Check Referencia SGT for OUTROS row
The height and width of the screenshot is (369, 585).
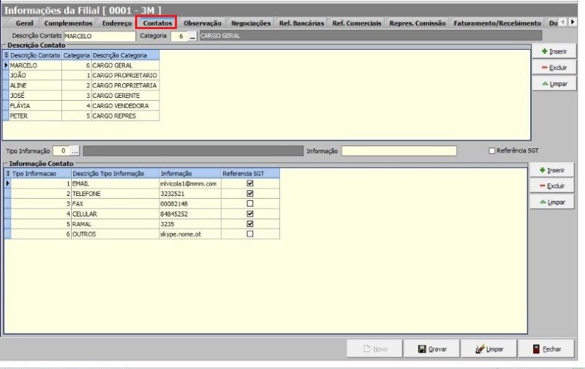(249, 233)
